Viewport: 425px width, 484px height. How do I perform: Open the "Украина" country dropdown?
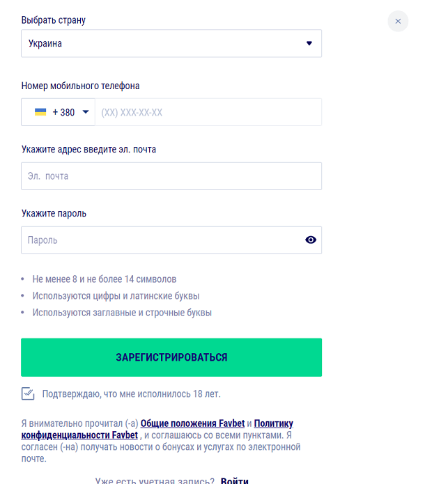pyautogui.click(x=171, y=43)
